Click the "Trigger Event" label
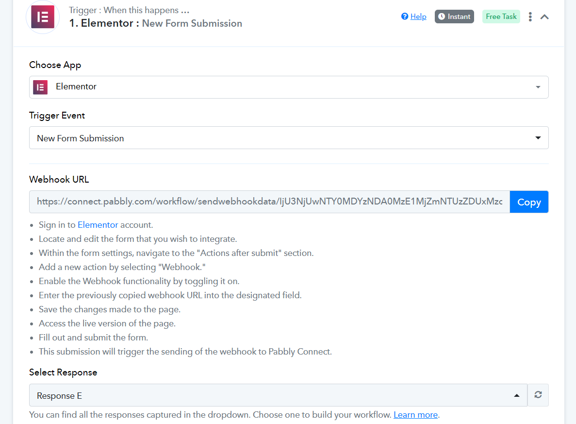576x424 pixels. point(57,116)
